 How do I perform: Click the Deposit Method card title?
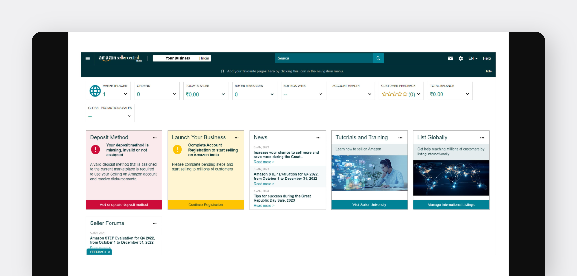(x=109, y=137)
